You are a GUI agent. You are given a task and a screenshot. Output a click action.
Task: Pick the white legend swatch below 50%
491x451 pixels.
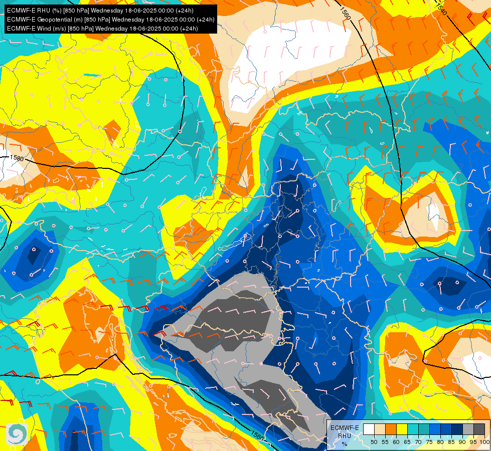369,429
